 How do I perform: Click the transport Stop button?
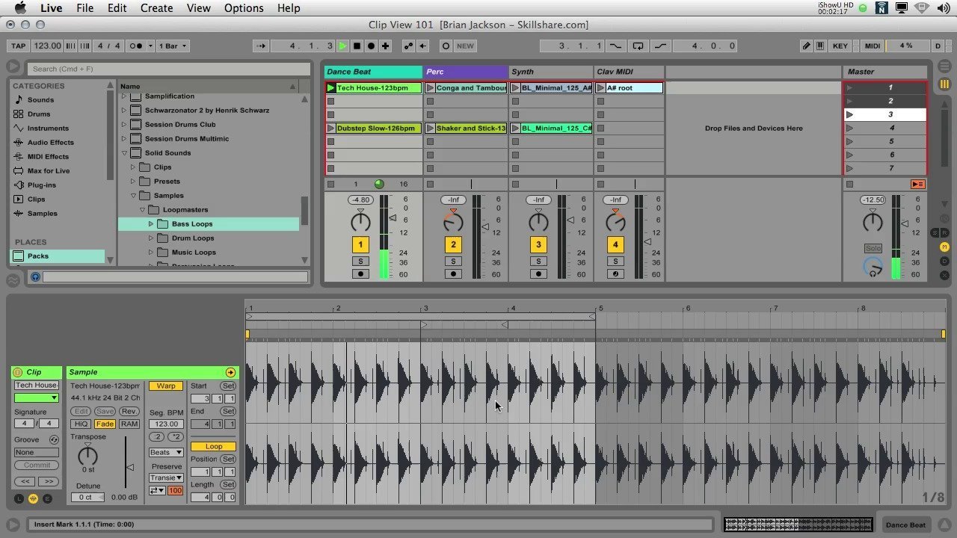pyautogui.click(x=357, y=46)
